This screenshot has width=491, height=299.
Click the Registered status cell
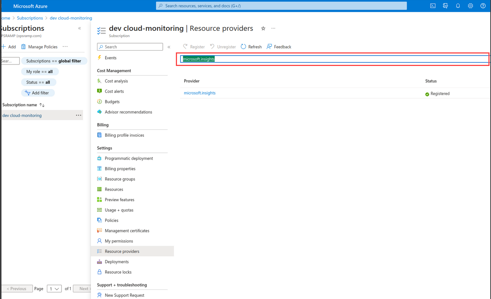[437, 94]
